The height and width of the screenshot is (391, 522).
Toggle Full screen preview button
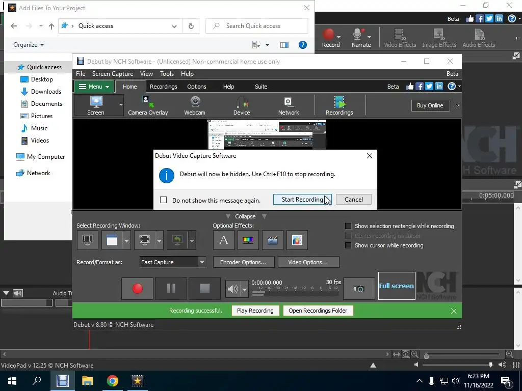(397, 286)
